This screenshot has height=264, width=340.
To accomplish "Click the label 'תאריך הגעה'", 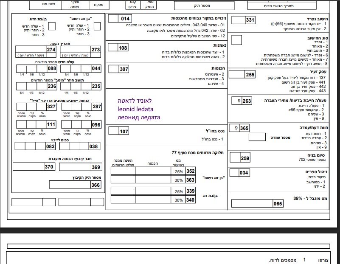I will [60, 44].
